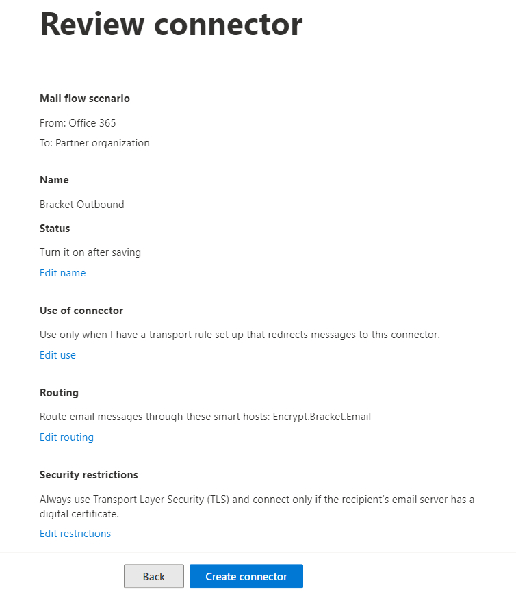Select the Use of connector heading
The height and width of the screenshot is (596, 516).
[81, 311]
